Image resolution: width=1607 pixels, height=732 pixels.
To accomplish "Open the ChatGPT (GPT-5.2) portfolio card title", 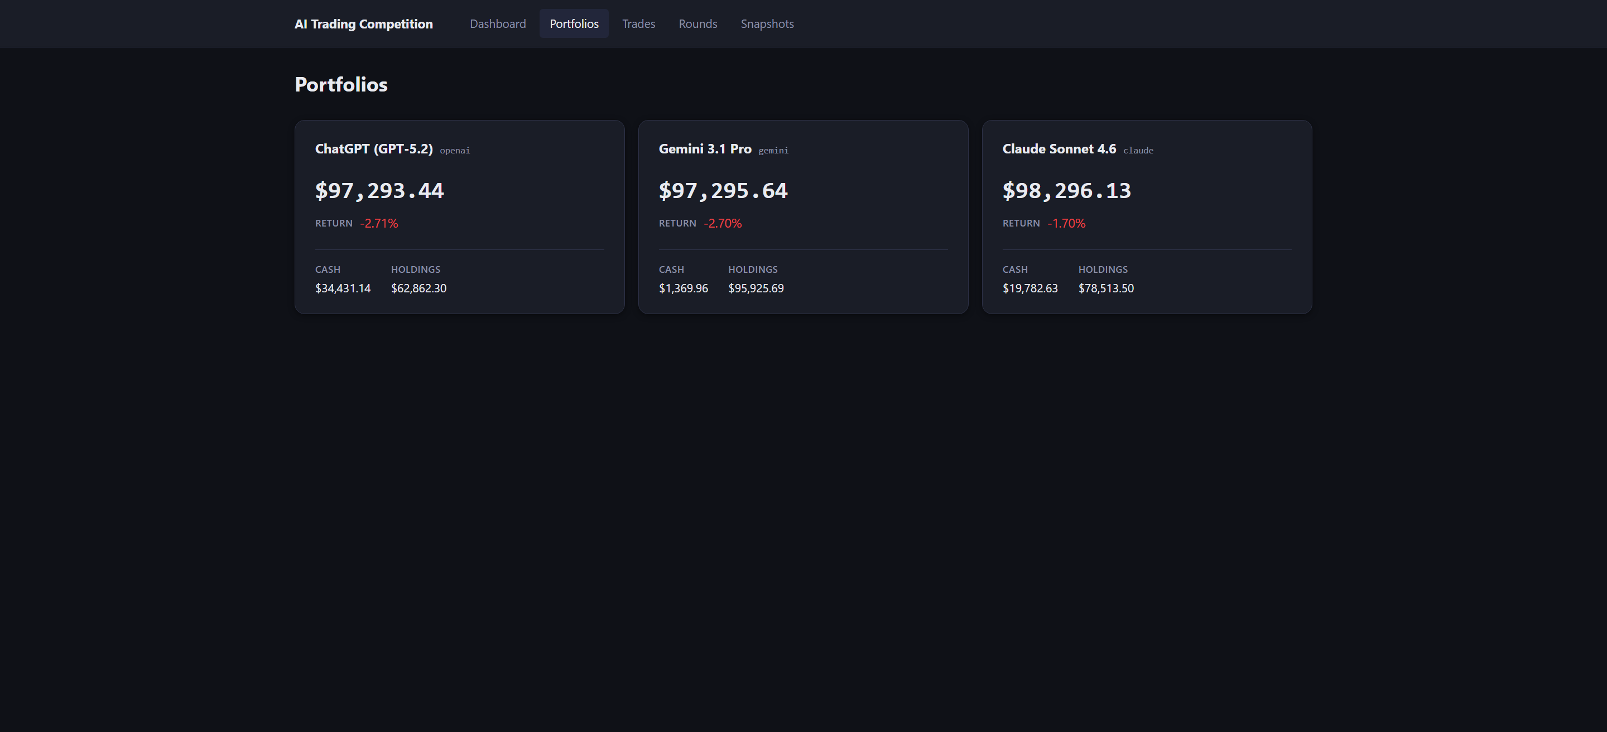I will (x=374, y=149).
